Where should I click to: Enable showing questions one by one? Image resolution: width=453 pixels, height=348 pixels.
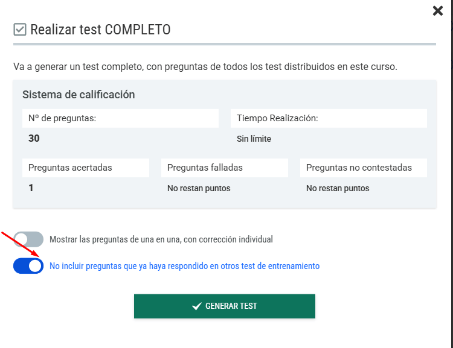coord(28,239)
